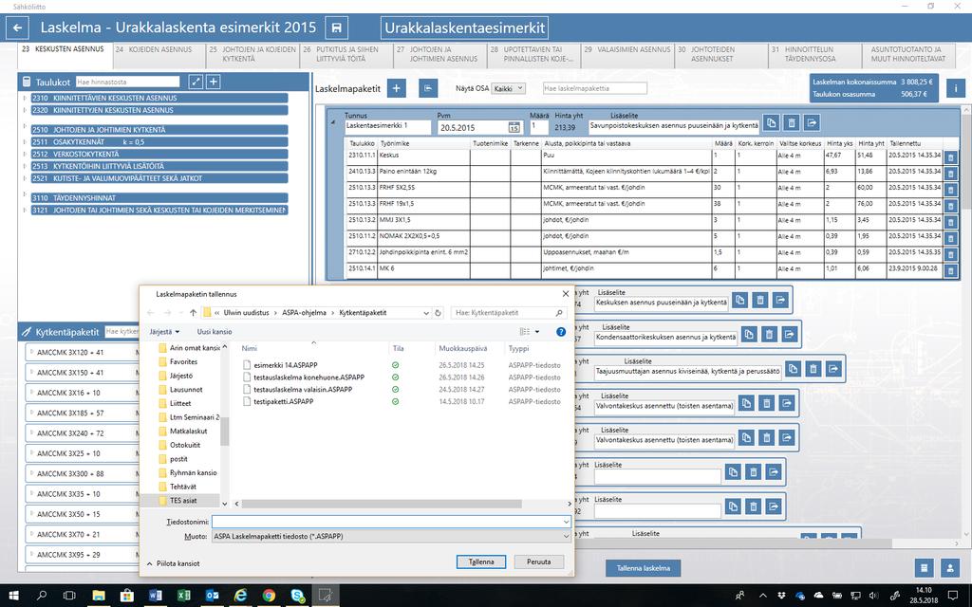Open the view options dropdown in save dialog
972x607 pixels.
click(x=537, y=332)
